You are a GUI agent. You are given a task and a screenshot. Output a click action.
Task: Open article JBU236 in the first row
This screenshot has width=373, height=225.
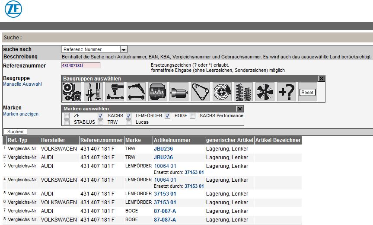pyautogui.click(x=163, y=149)
